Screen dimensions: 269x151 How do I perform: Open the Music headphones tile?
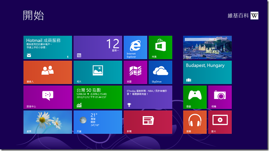[x=195, y=122]
